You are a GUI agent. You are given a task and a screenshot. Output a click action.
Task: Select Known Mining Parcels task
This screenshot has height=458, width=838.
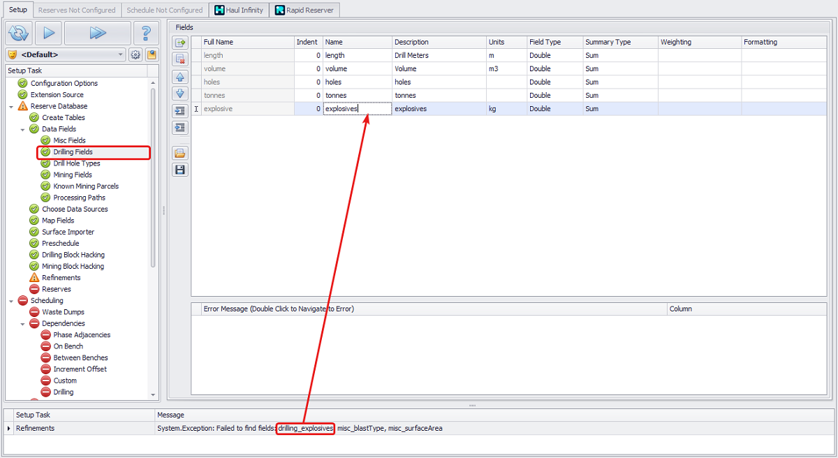pos(86,186)
